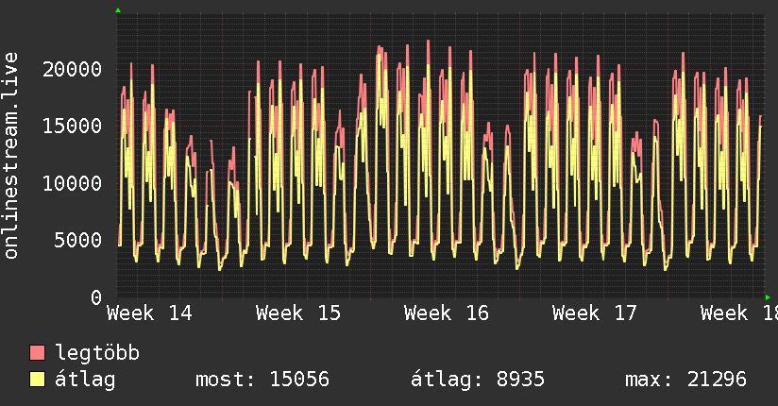Click the 15000 y-axis label
Viewport: 778px width, 406px height.
pyautogui.click(x=72, y=127)
